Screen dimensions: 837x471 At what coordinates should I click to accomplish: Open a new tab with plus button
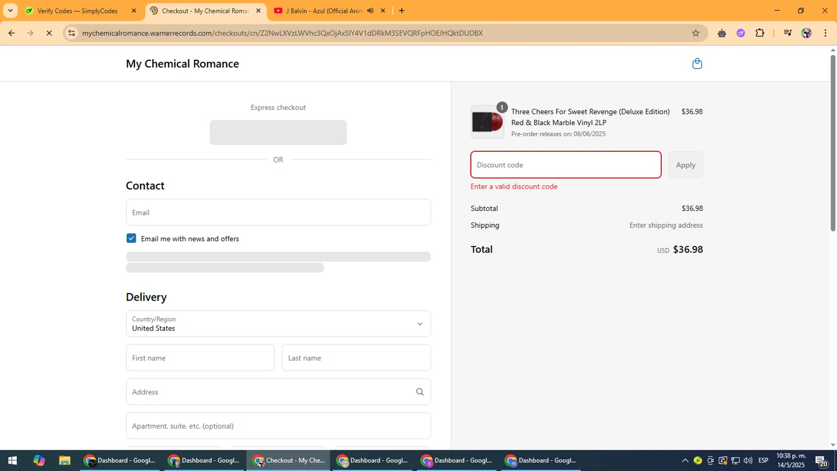click(401, 11)
